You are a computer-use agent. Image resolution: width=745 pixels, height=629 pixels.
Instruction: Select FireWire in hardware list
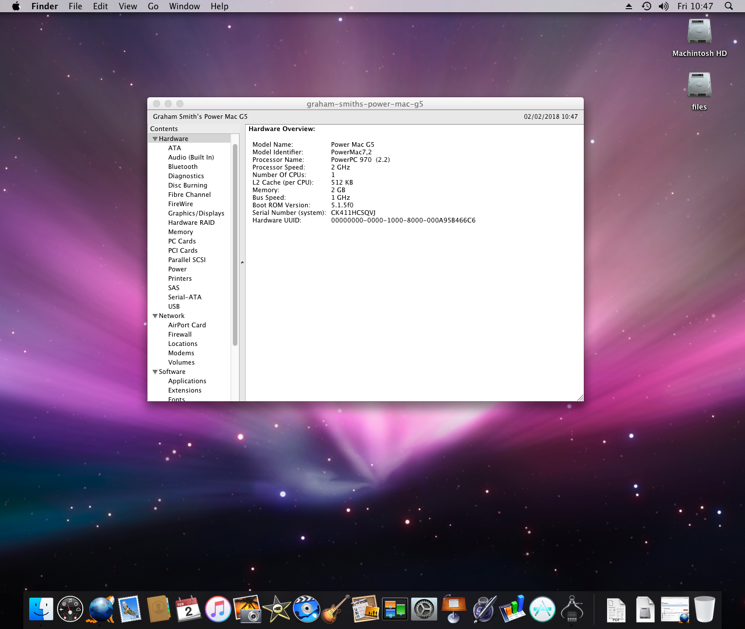pos(180,204)
